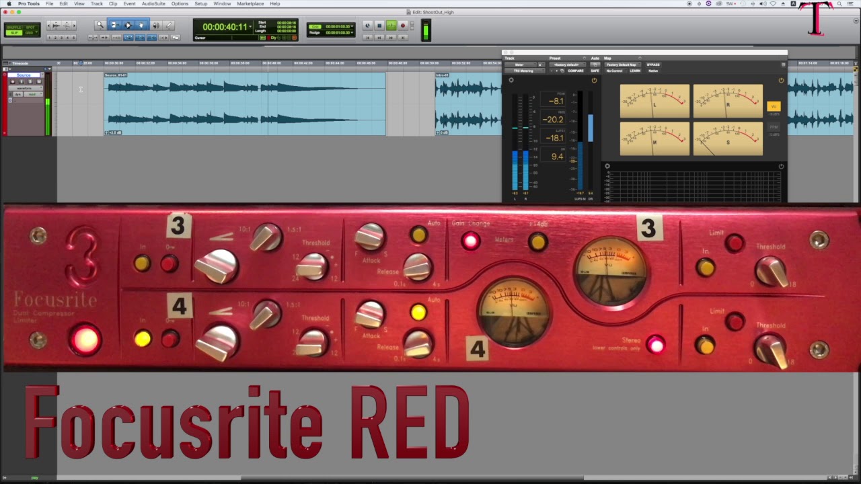Image resolution: width=861 pixels, height=484 pixels.
Task: Adjust channel 3 ratio knob
Action: (266, 237)
